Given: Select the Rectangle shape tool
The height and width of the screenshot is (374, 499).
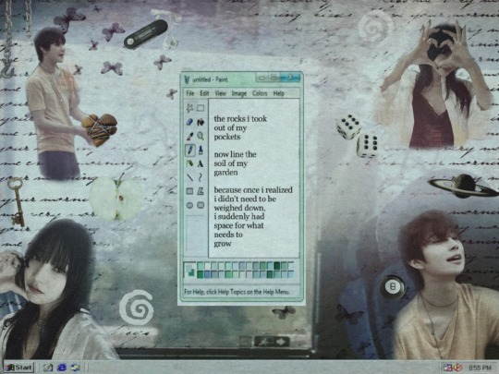Looking at the screenshot, I should pyautogui.click(x=189, y=191).
